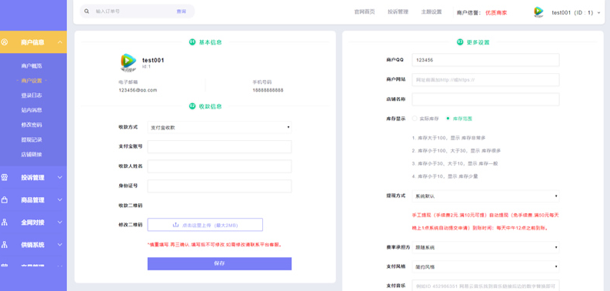The height and width of the screenshot is (291, 610).
Task: Expand the sidebar 投诉管理 chevron
Action: [59, 177]
